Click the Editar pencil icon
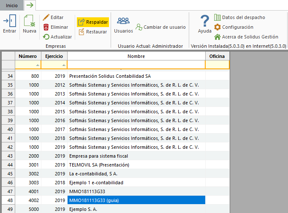This screenshot has height=213, width=288. pyautogui.click(x=46, y=17)
